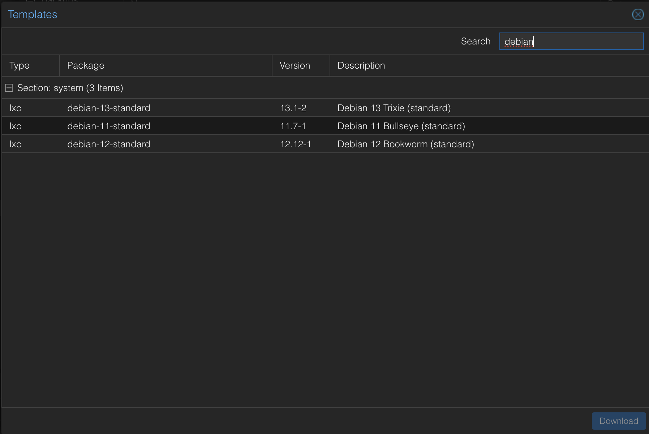Viewport: 649px width, 434px height.
Task: Click version 12.12-1 cell
Action: click(295, 144)
